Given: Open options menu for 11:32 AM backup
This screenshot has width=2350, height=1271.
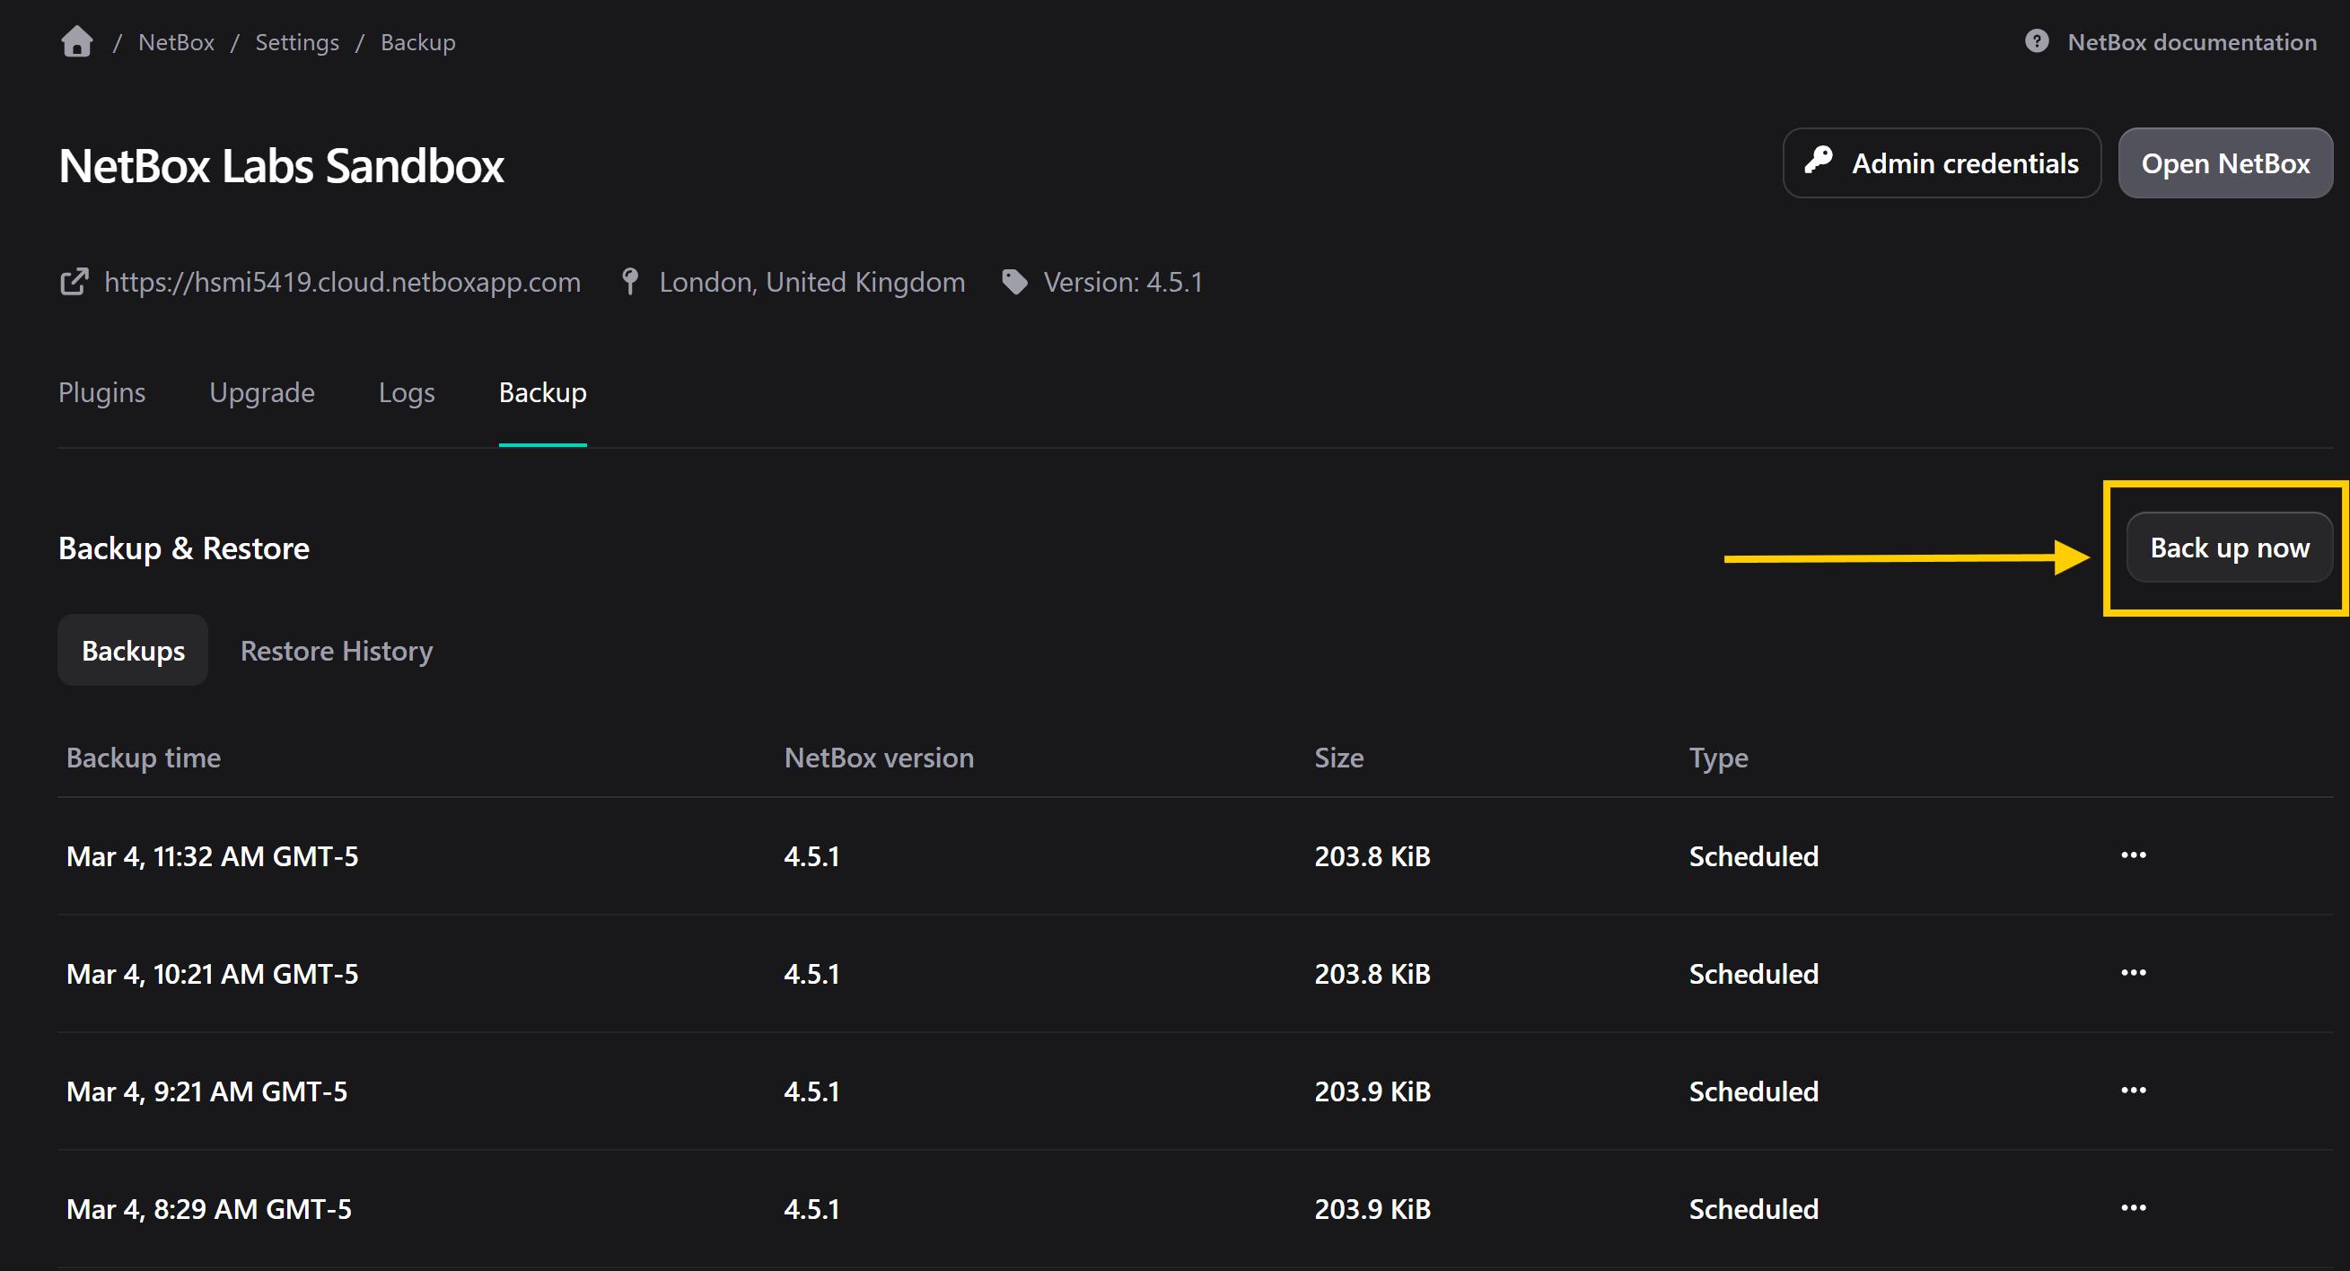Looking at the screenshot, I should 2133,855.
